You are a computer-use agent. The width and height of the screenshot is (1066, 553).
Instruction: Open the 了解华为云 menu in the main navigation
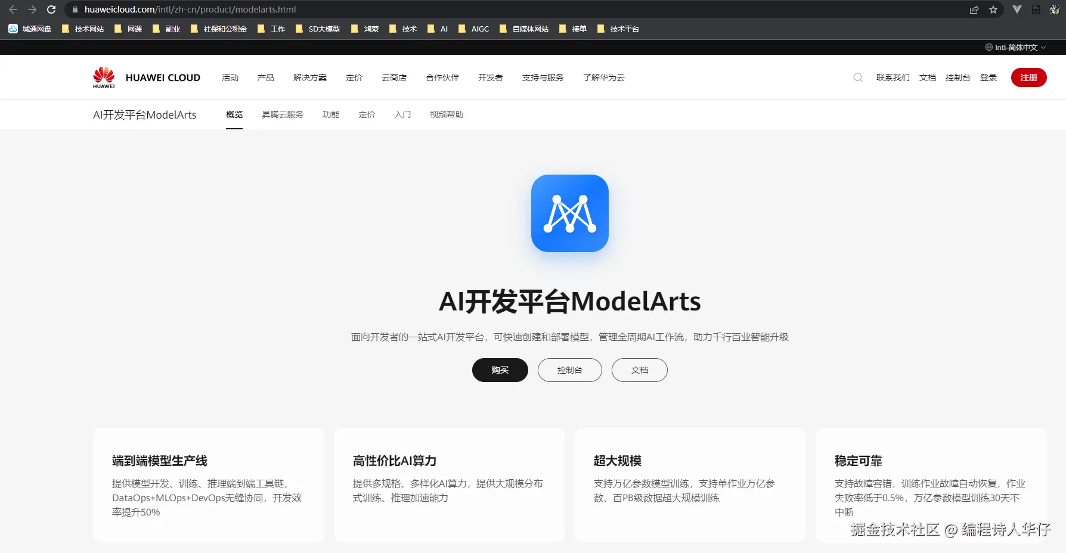604,77
